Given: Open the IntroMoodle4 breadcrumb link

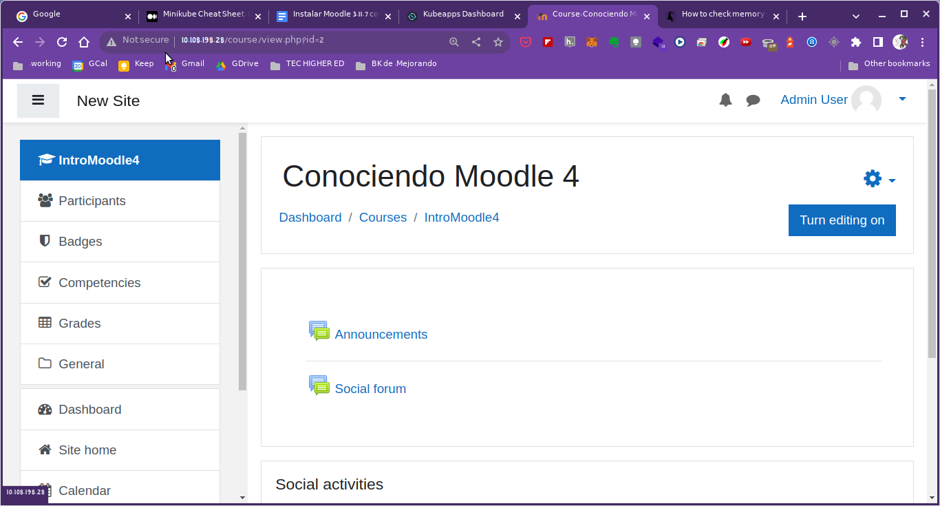Looking at the screenshot, I should [x=462, y=218].
